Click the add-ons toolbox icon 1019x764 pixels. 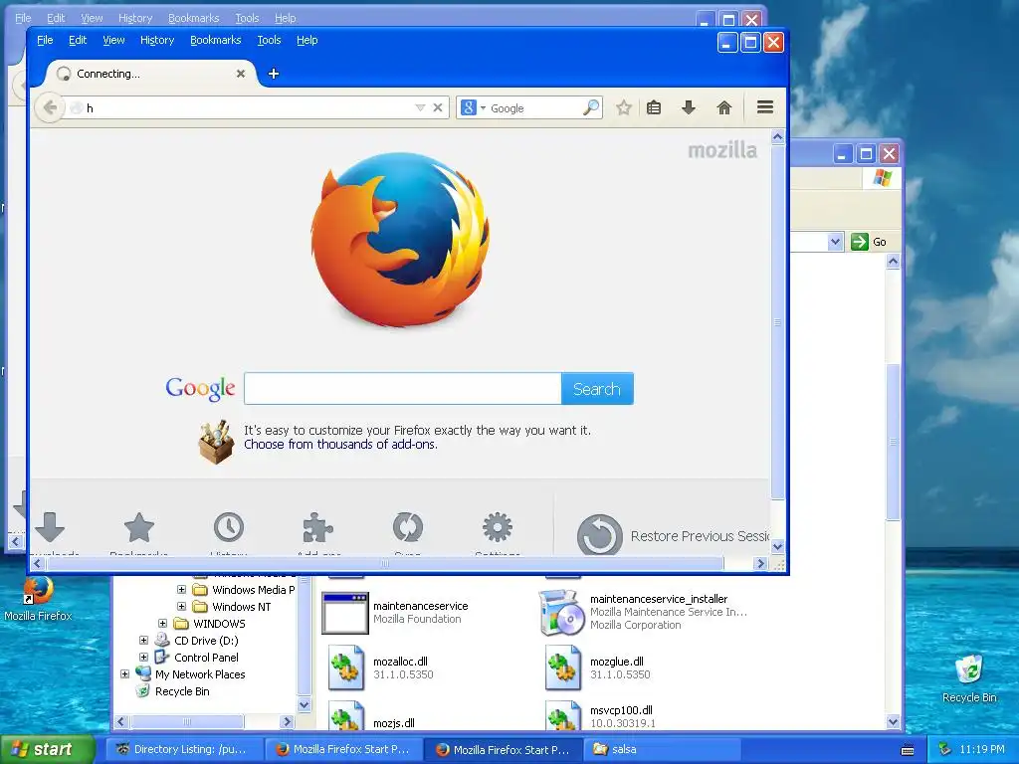coord(216,442)
